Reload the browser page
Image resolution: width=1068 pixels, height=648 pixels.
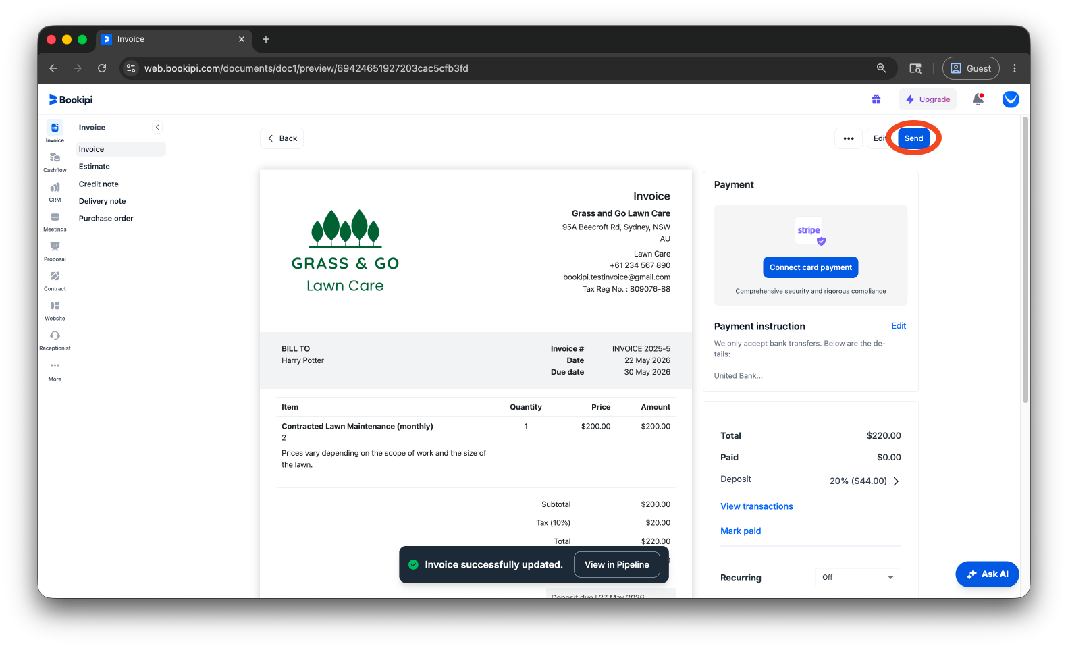pyautogui.click(x=102, y=68)
